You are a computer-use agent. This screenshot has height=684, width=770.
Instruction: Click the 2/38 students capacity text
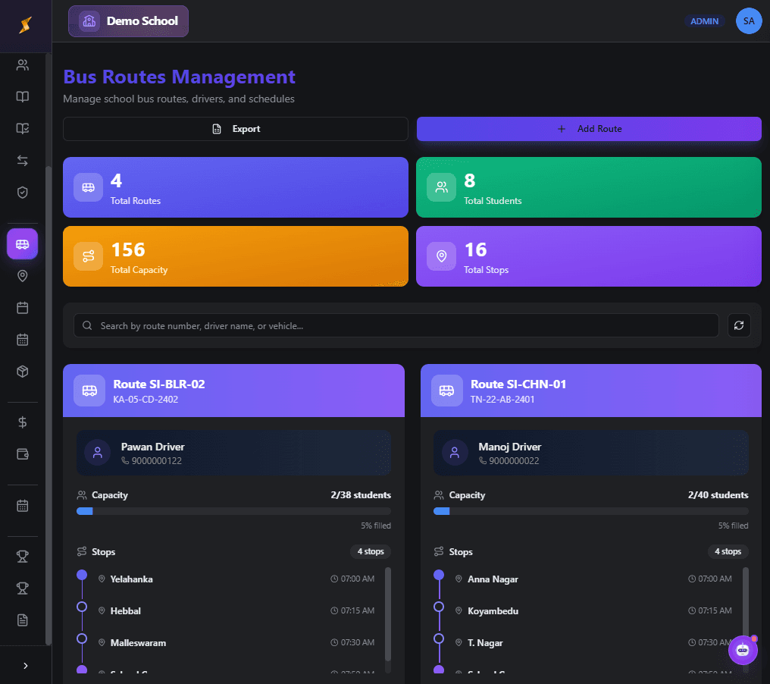tap(361, 495)
